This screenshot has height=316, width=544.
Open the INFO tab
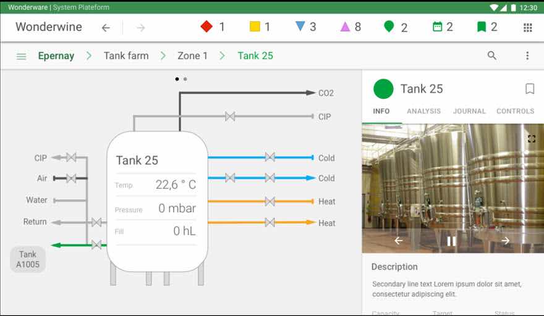coord(381,111)
